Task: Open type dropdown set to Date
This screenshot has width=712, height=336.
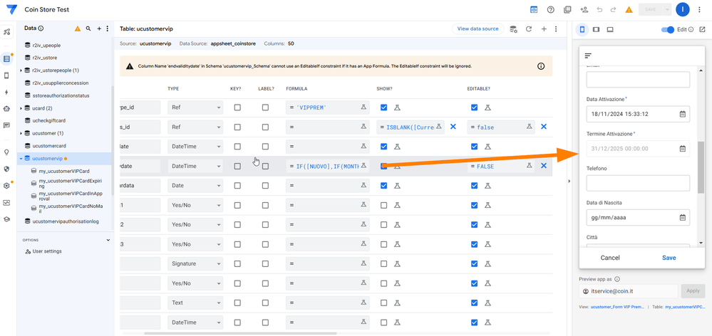Action: tap(195, 186)
